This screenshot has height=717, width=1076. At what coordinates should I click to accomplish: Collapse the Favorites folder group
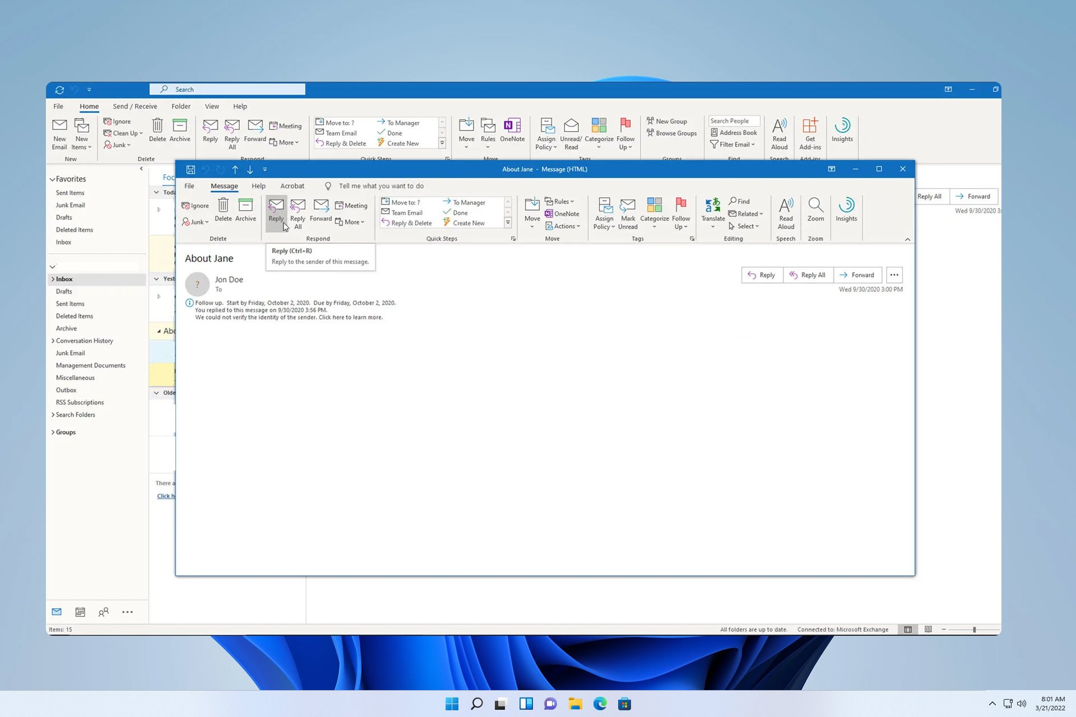(x=52, y=179)
